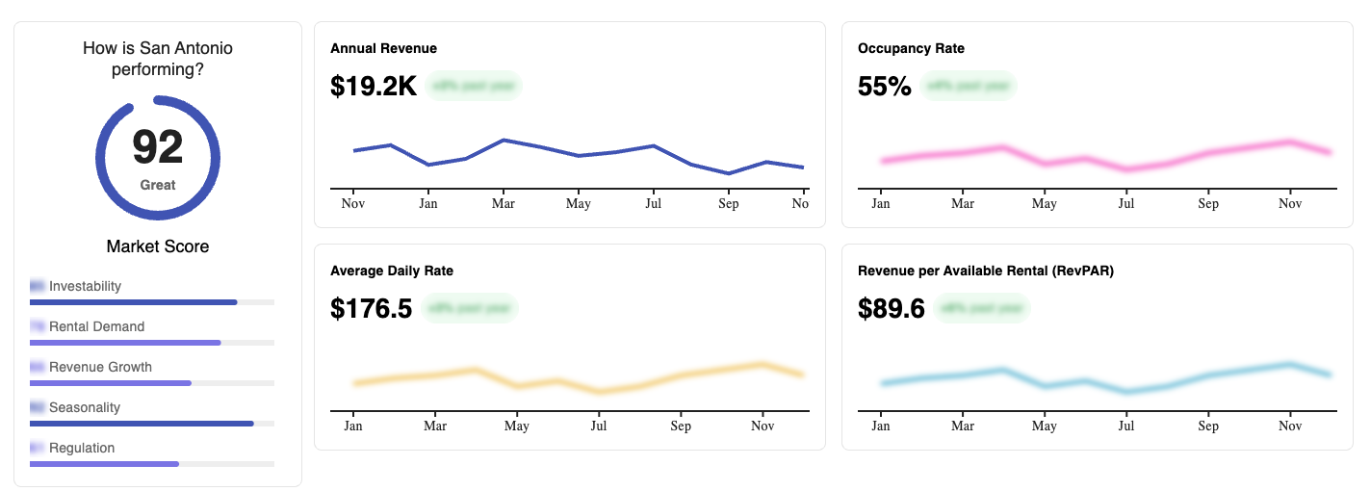Click the green badge beside $89.6 RevPAR
The image size is (1370, 491).
pyautogui.click(x=981, y=308)
